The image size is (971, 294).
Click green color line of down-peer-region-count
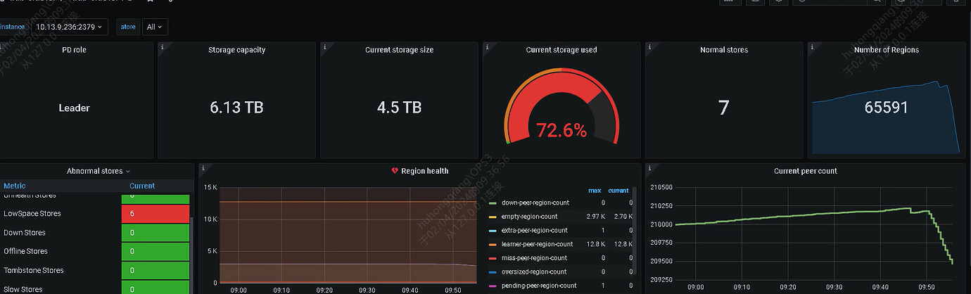493,203
